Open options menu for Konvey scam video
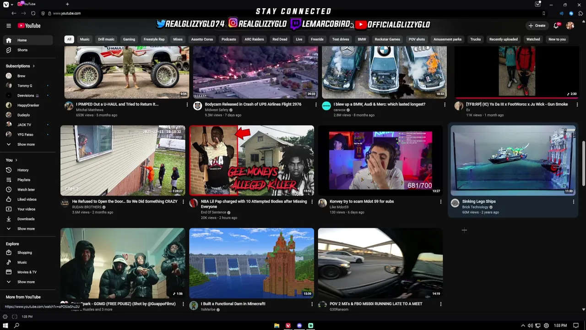586x330 pixels. click(x=440, y=202)
